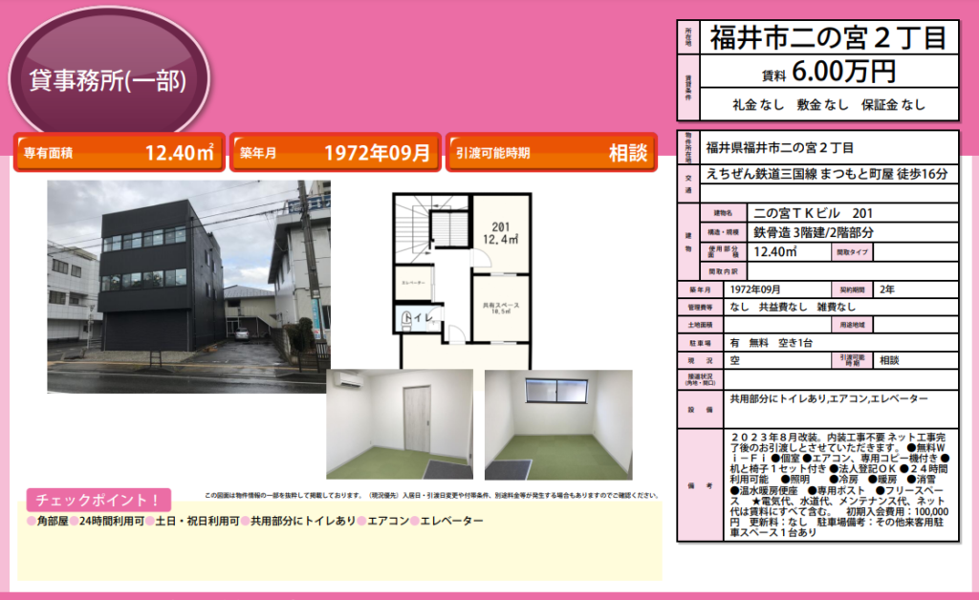Click 礼金 なし in the rent conditions

pos(758,105)
